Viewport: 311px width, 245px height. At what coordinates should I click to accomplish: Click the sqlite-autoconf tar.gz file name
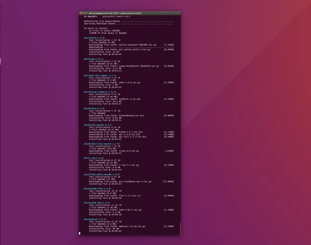coord(138,45)
